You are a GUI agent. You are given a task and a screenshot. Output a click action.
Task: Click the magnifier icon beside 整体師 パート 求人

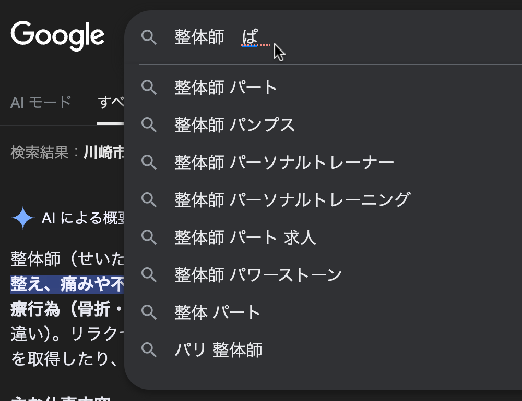(x=149, y=237)
